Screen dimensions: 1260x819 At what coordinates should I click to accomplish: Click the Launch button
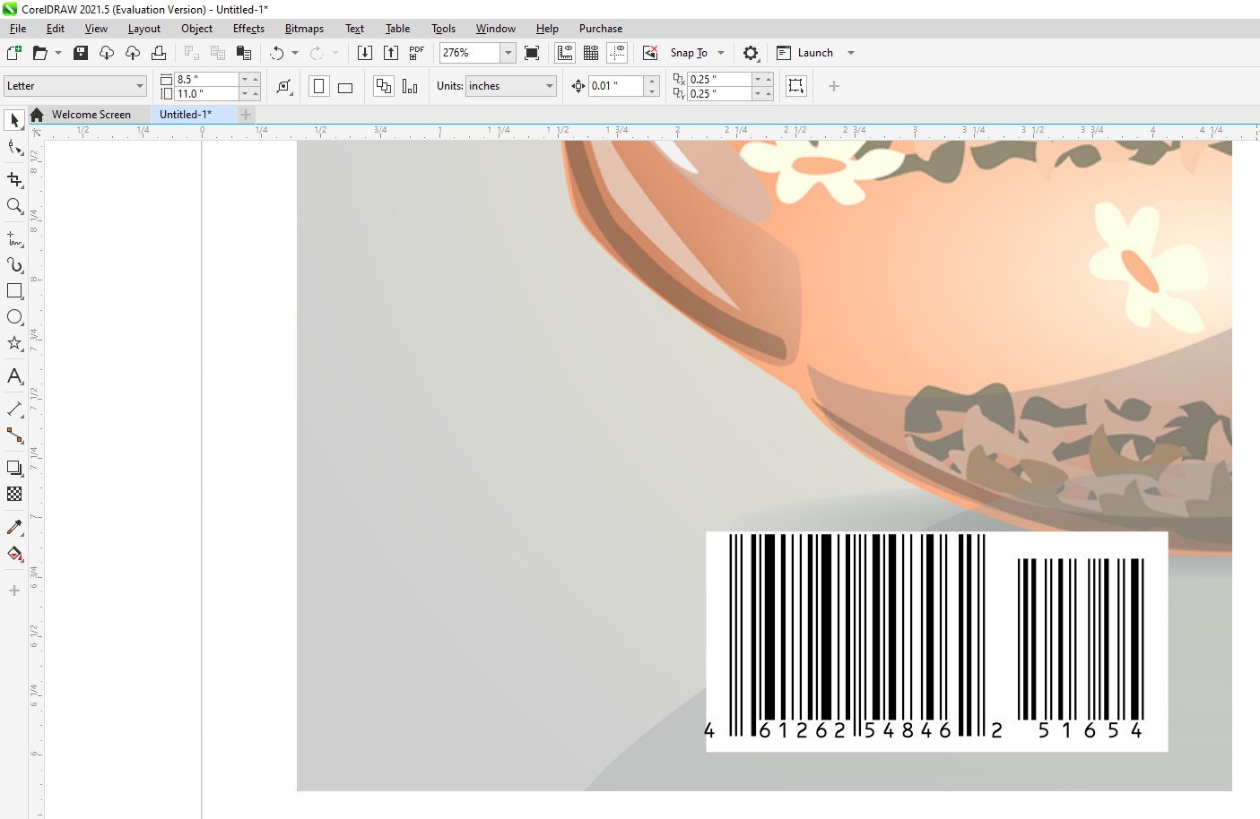(805, 53)
